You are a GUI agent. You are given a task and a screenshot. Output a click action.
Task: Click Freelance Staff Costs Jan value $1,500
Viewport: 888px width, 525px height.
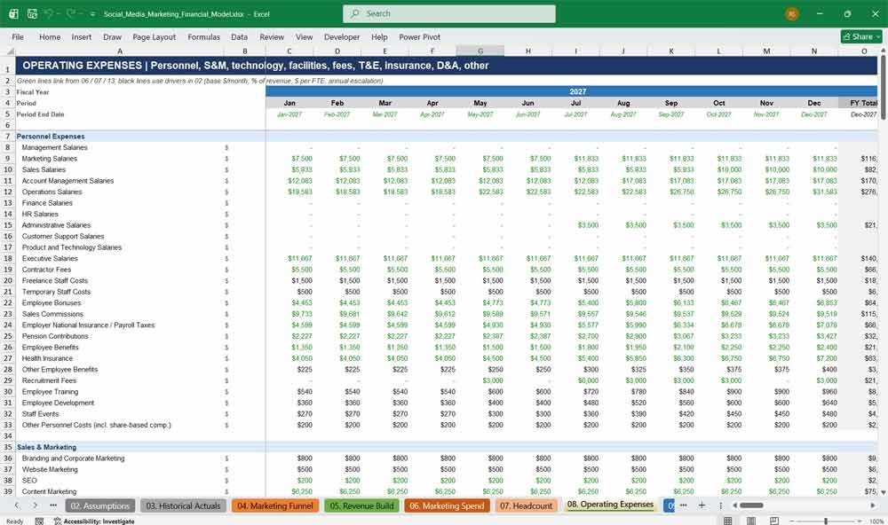(x=302, y=280)
